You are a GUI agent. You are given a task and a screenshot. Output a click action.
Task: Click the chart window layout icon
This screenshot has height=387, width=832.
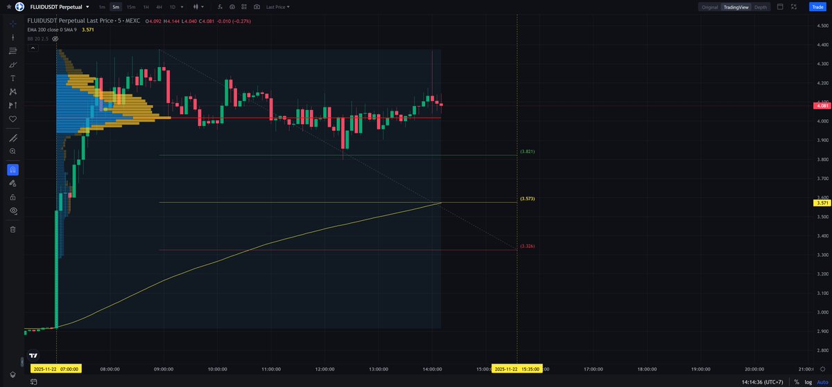780,7
